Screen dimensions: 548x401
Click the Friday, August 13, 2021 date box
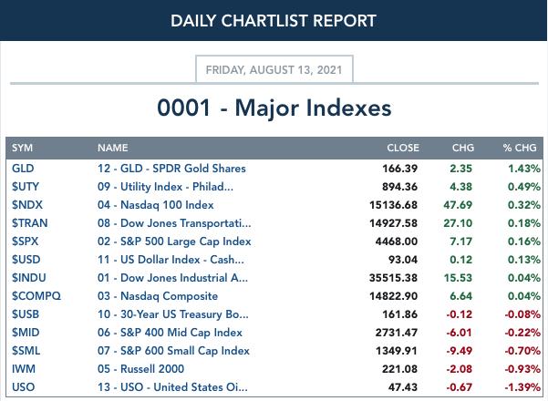274,69
